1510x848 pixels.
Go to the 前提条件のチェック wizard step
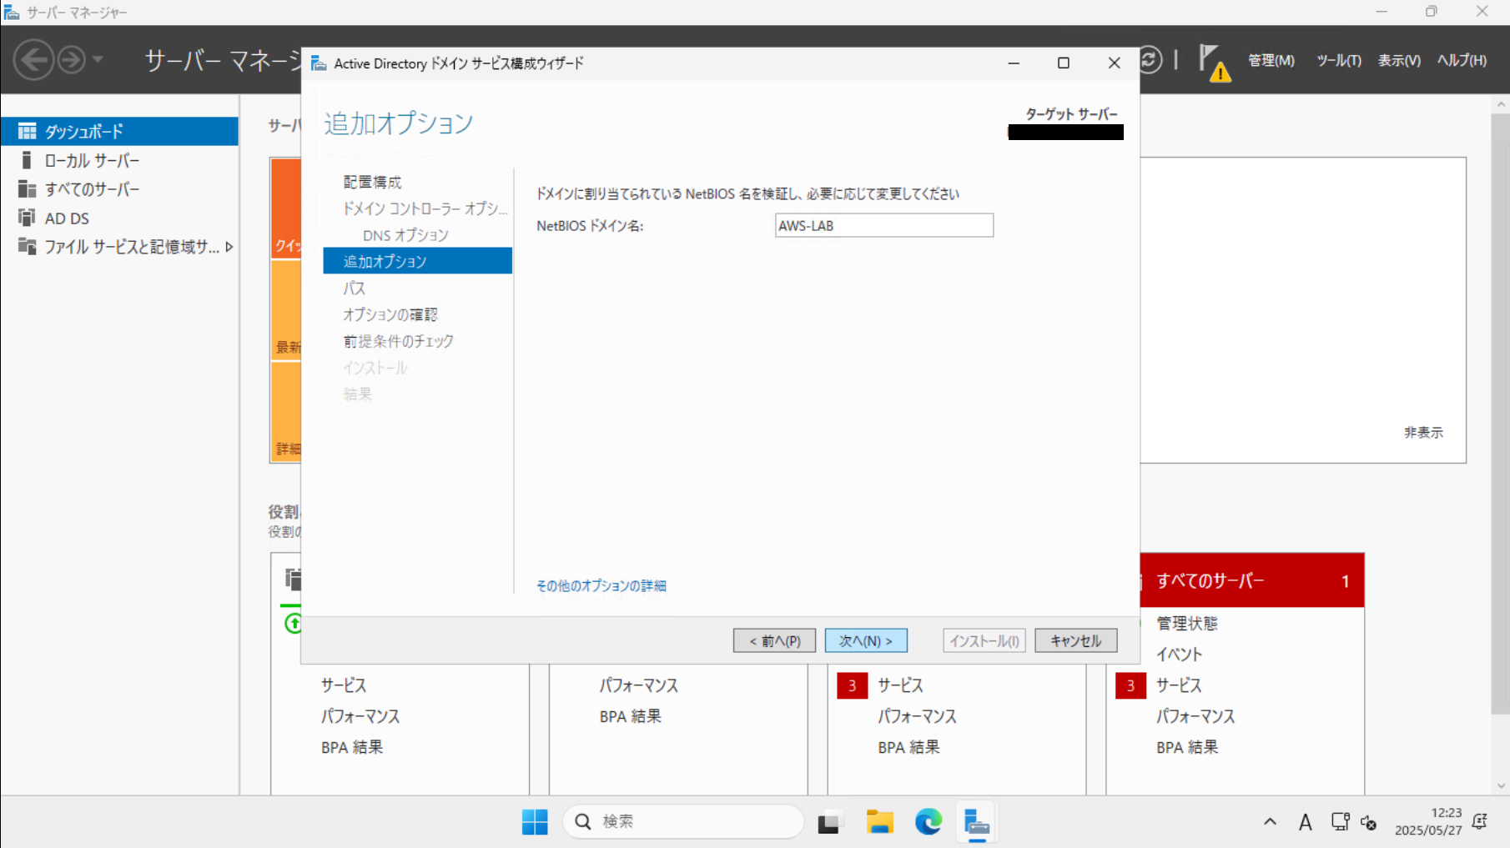click(398, 341)
